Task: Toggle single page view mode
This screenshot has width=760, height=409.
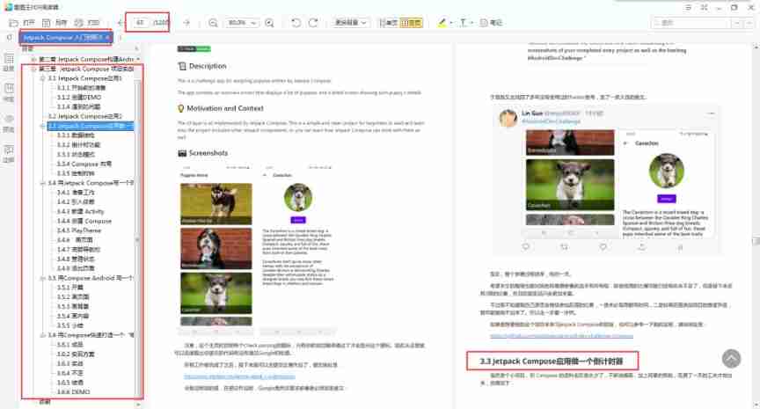Action: [388, 23]
